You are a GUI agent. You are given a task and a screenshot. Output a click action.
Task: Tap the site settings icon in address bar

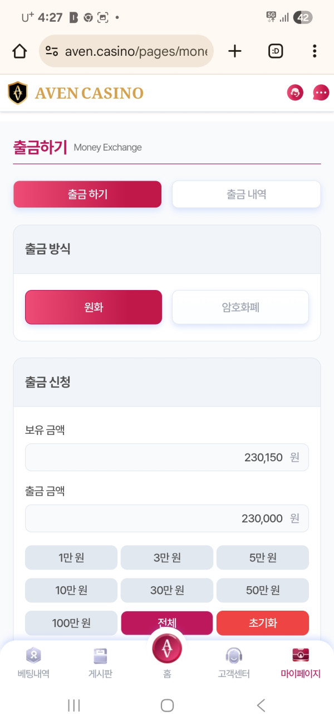point(52,51)
